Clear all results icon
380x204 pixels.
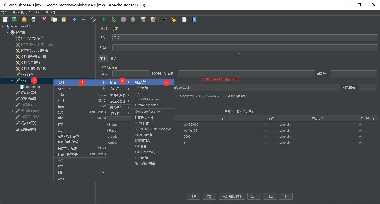153,19
